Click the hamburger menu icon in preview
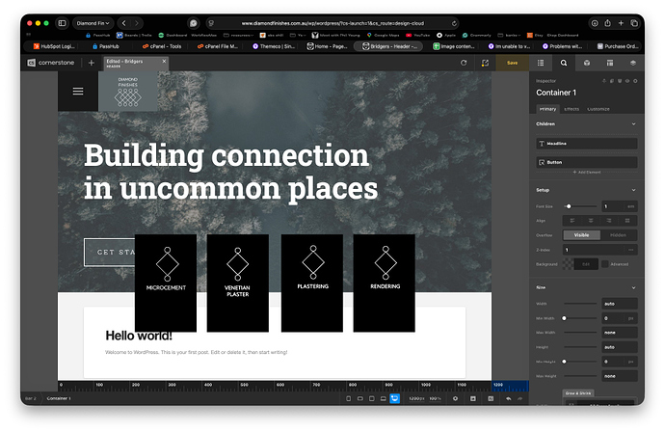The image size is (665, 432). pyautogui.click(x=78, y=91)
